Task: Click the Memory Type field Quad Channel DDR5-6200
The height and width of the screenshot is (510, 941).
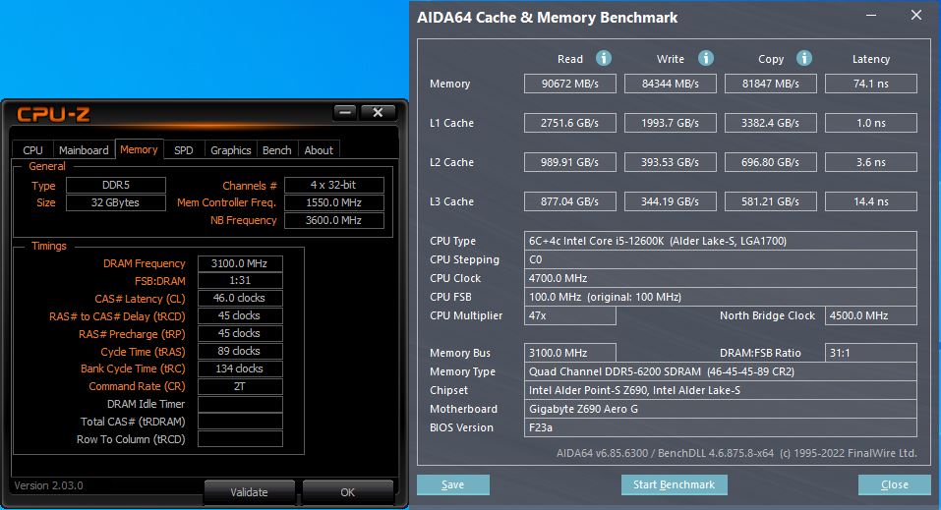Action: [720, 371]
